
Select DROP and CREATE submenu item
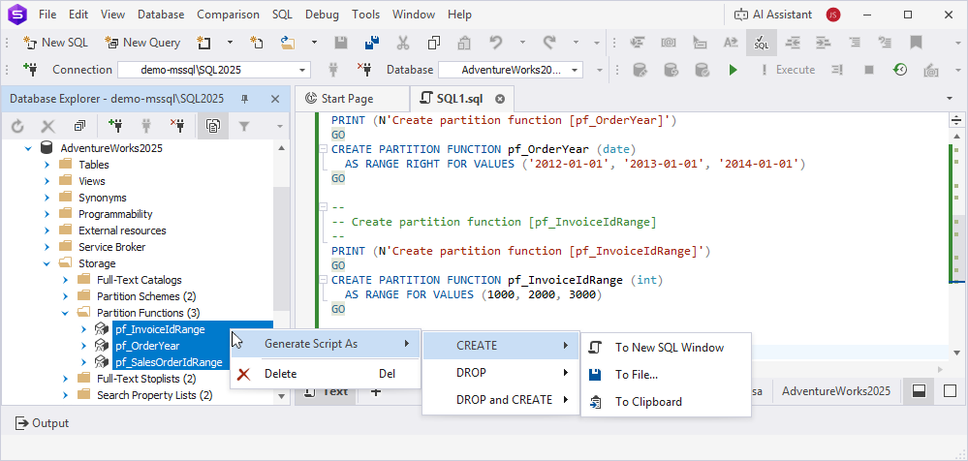tap(501, 400)
